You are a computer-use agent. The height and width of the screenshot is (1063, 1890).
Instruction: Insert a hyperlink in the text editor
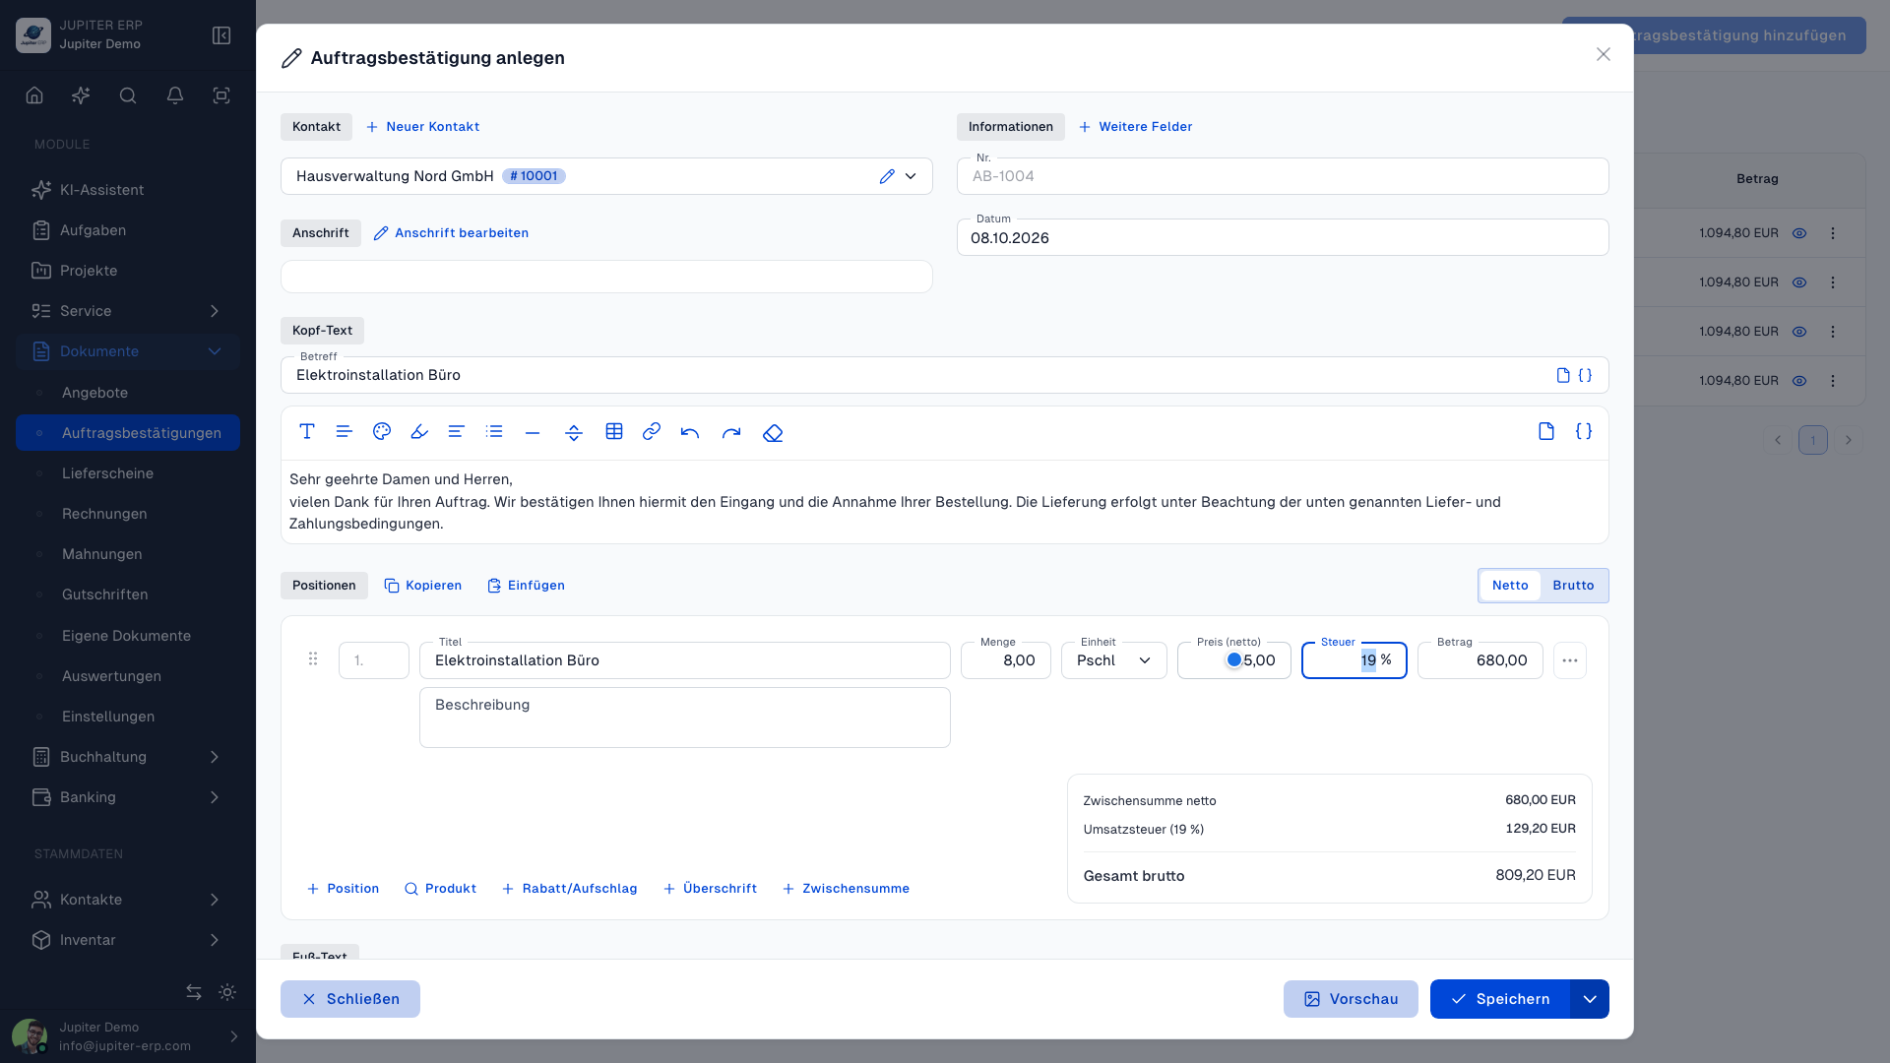[652, 432]
